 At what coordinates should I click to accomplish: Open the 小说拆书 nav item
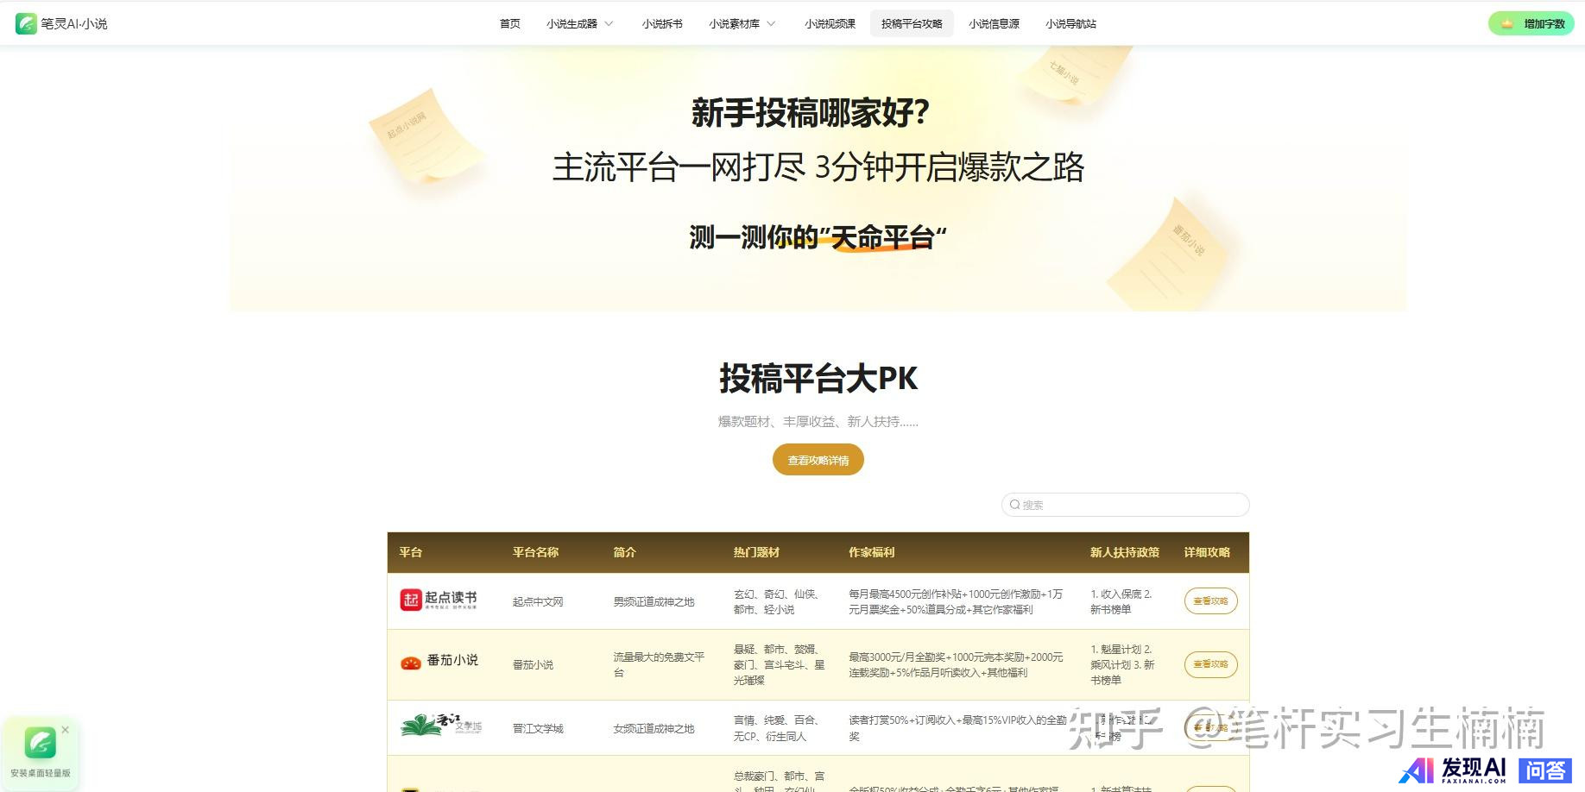tap(662, 23)
